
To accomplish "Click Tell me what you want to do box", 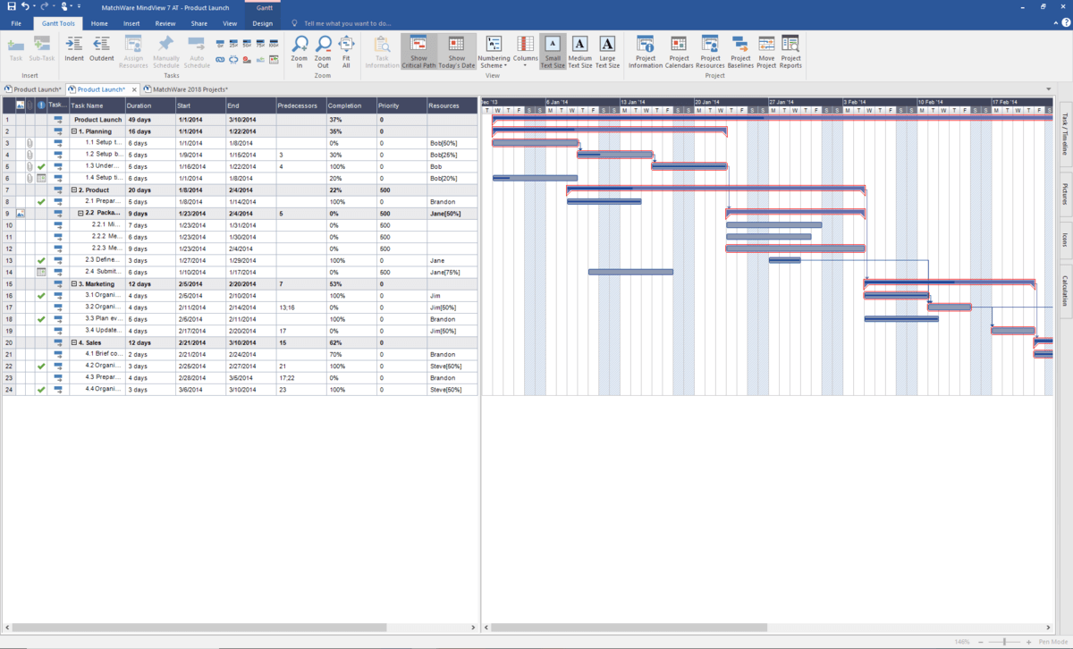I will pyautogui.click(x=347, y=23).
